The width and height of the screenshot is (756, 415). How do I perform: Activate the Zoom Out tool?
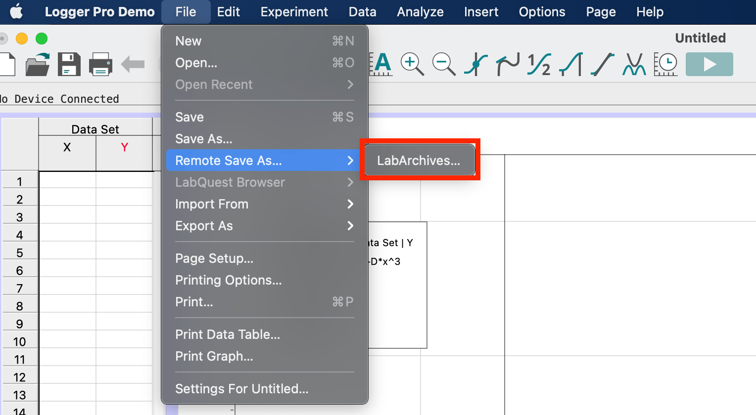click(444, 64)
